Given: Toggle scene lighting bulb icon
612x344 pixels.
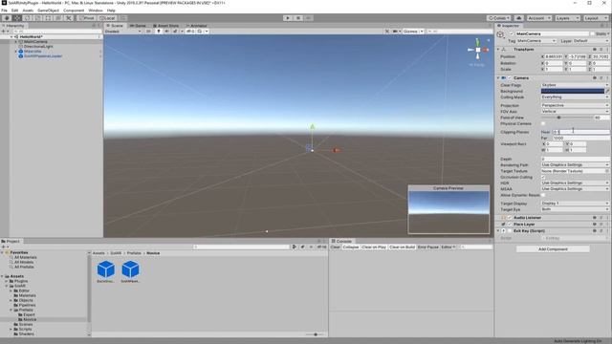Looking at the screenshot, I should [x=159, y=32].
